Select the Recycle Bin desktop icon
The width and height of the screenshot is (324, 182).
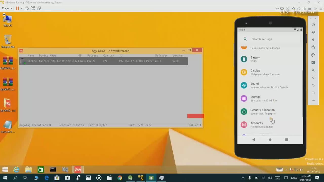click(8, 41)
